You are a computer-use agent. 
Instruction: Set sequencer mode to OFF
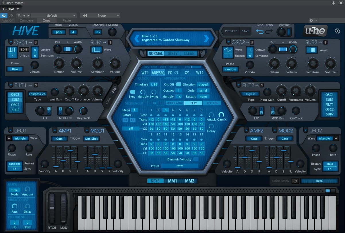[156, 103]
